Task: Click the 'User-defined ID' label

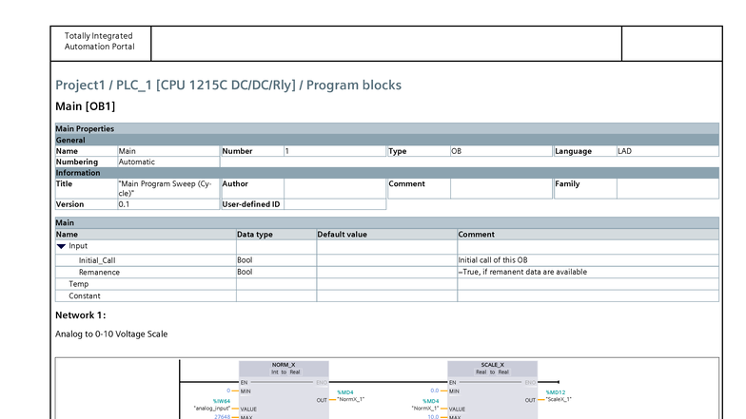Action: pyautogui.click(x=251, y=204)
